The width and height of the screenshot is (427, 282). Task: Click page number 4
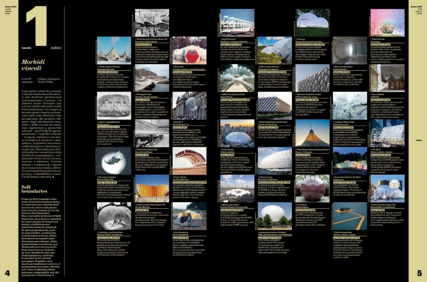(8, 272)
